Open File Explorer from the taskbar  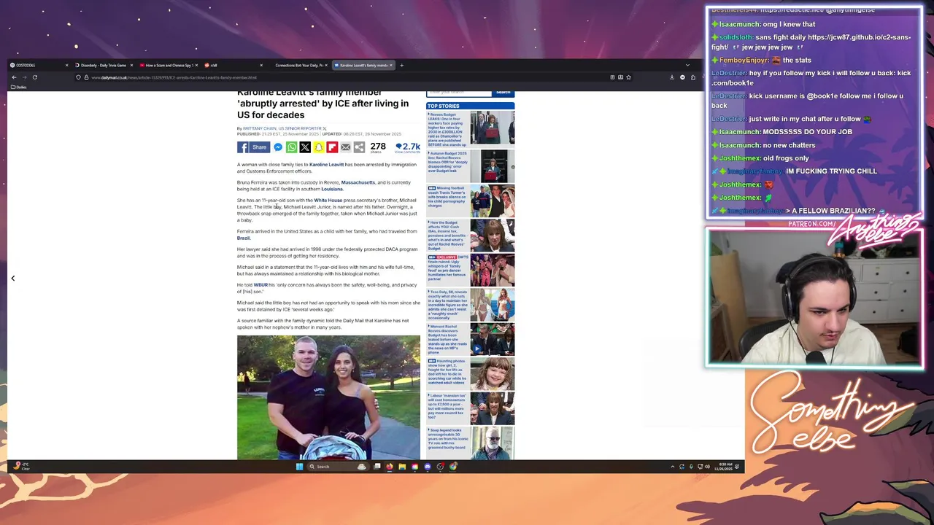coord(402,467)
